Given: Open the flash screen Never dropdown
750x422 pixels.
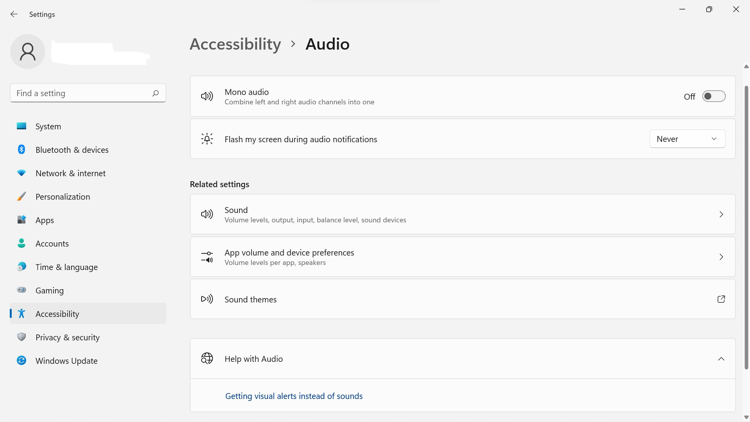Looking at the screenshot, I should coord(687,139).
